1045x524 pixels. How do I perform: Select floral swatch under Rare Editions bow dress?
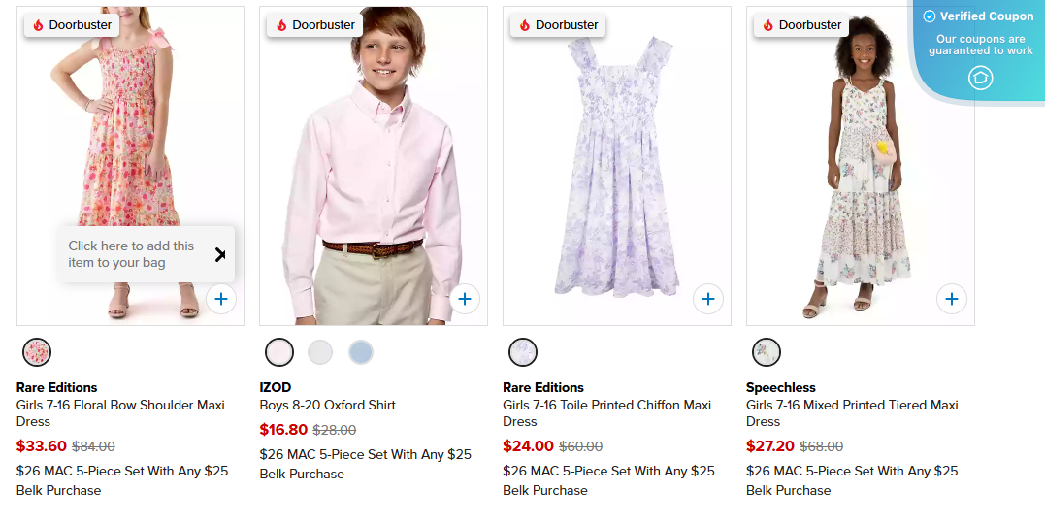click(x=37, y=351)
